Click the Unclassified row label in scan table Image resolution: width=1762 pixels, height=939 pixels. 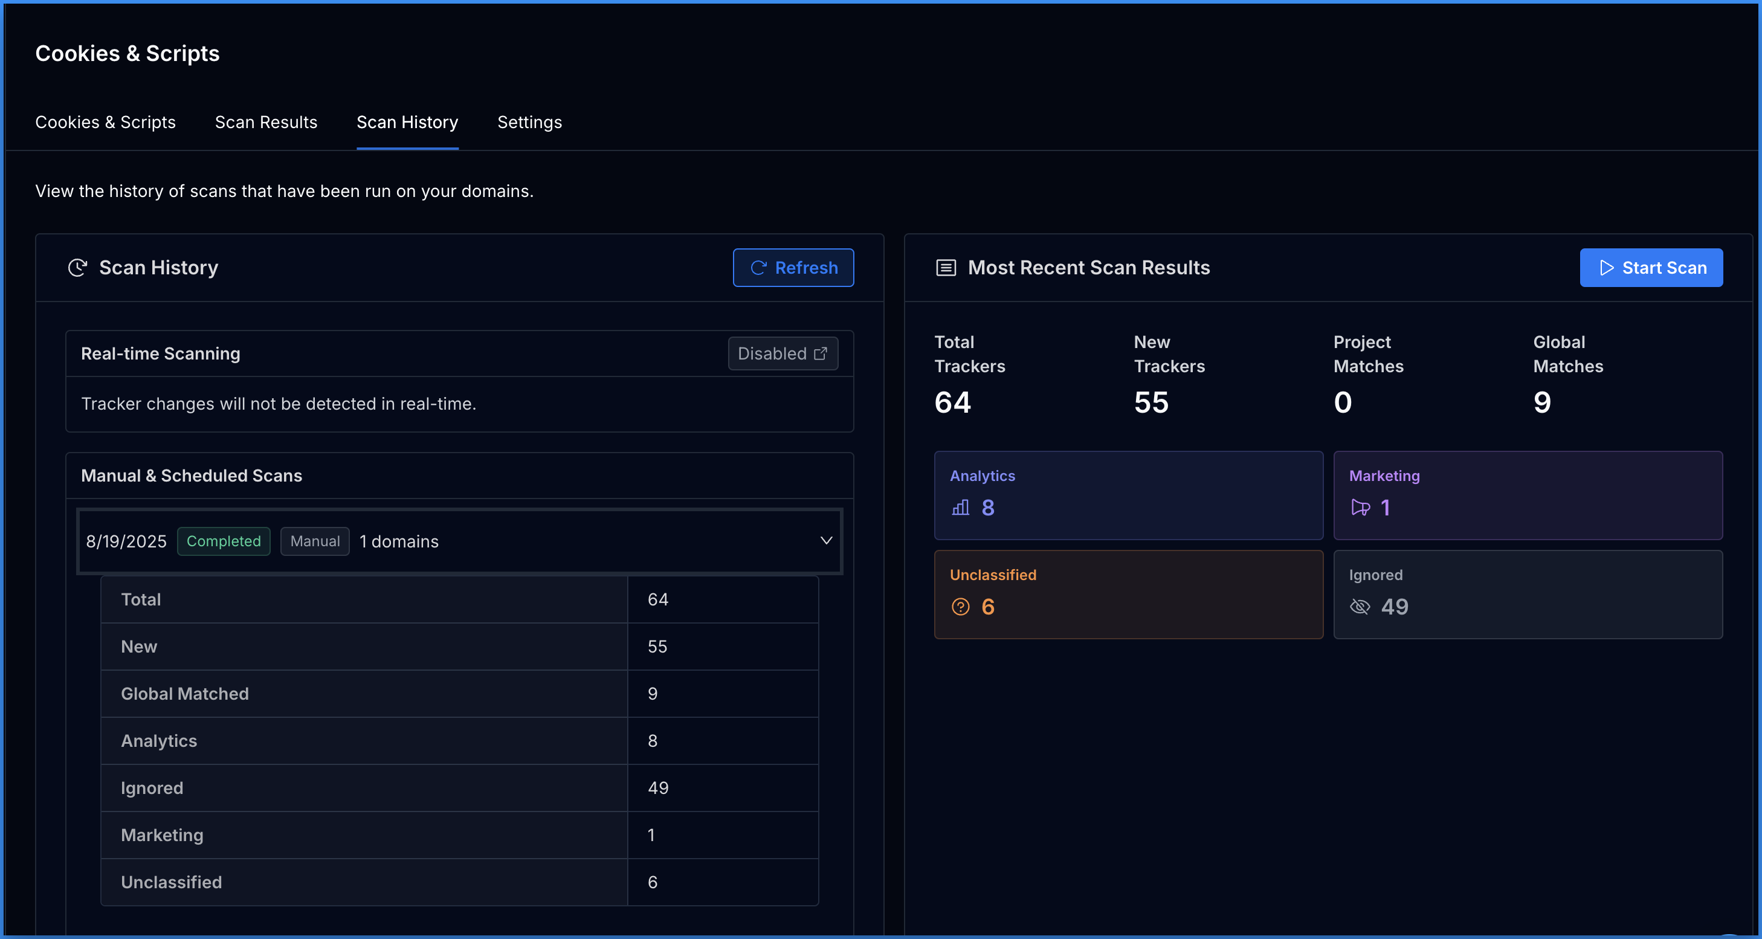pyautogui.click(x=171, y=882)
